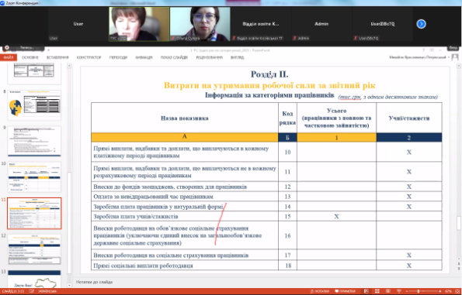Viewport: 462px width, 295px height.
Task: Open the ФАЙЛ tab in PowerPoint
Action: (x=9, y=57)
